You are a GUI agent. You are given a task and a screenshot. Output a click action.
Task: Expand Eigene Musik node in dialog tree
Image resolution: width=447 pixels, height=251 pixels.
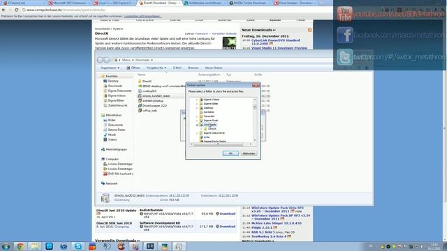click(x=197, y=121)
